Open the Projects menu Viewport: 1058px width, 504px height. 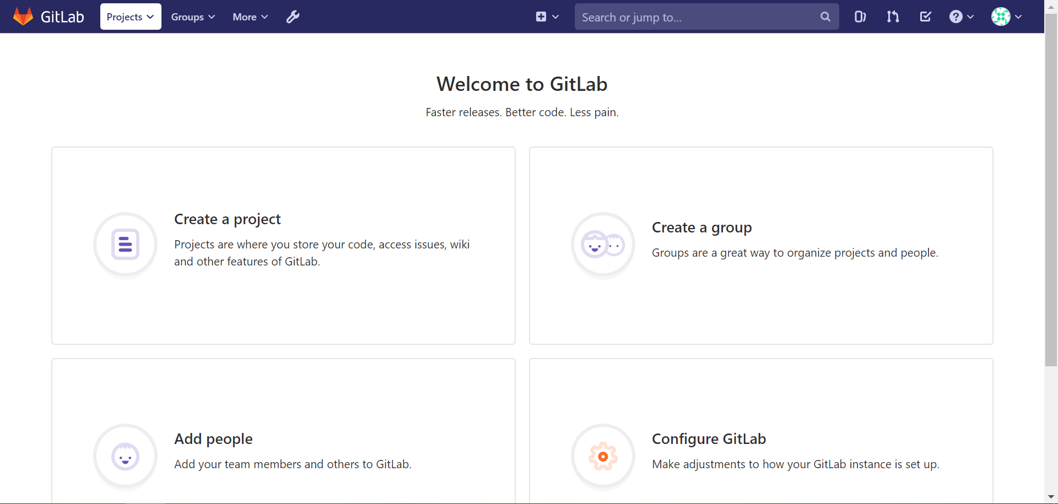point(130,17)
